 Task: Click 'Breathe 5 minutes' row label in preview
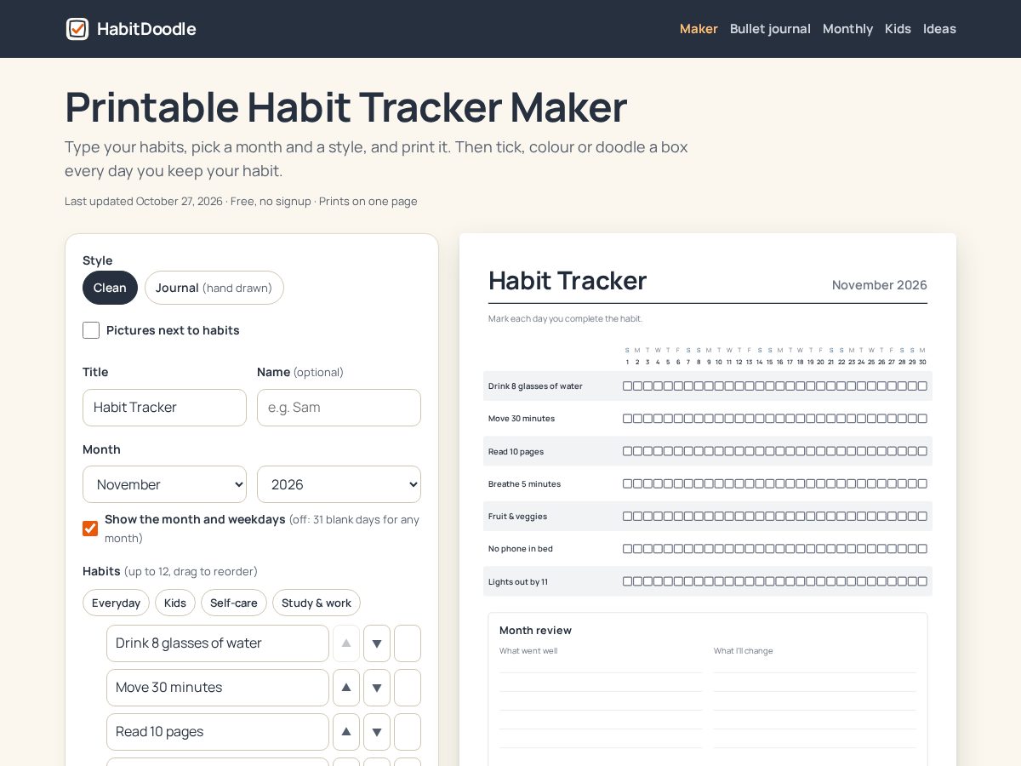coord(524,484)
